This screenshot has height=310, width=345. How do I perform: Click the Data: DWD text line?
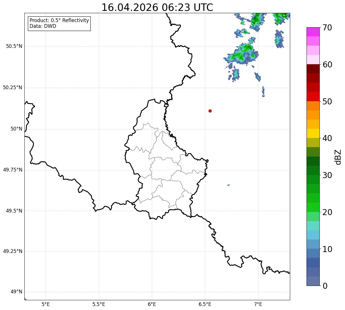pyautogui.click(x=43, y=26)
